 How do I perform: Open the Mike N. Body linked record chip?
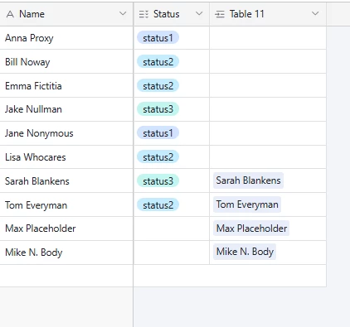click(245, 252)
